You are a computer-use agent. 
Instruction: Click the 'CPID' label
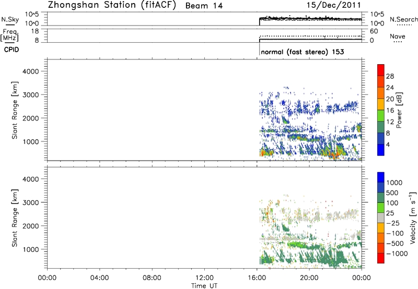click(x=11, y=50)
